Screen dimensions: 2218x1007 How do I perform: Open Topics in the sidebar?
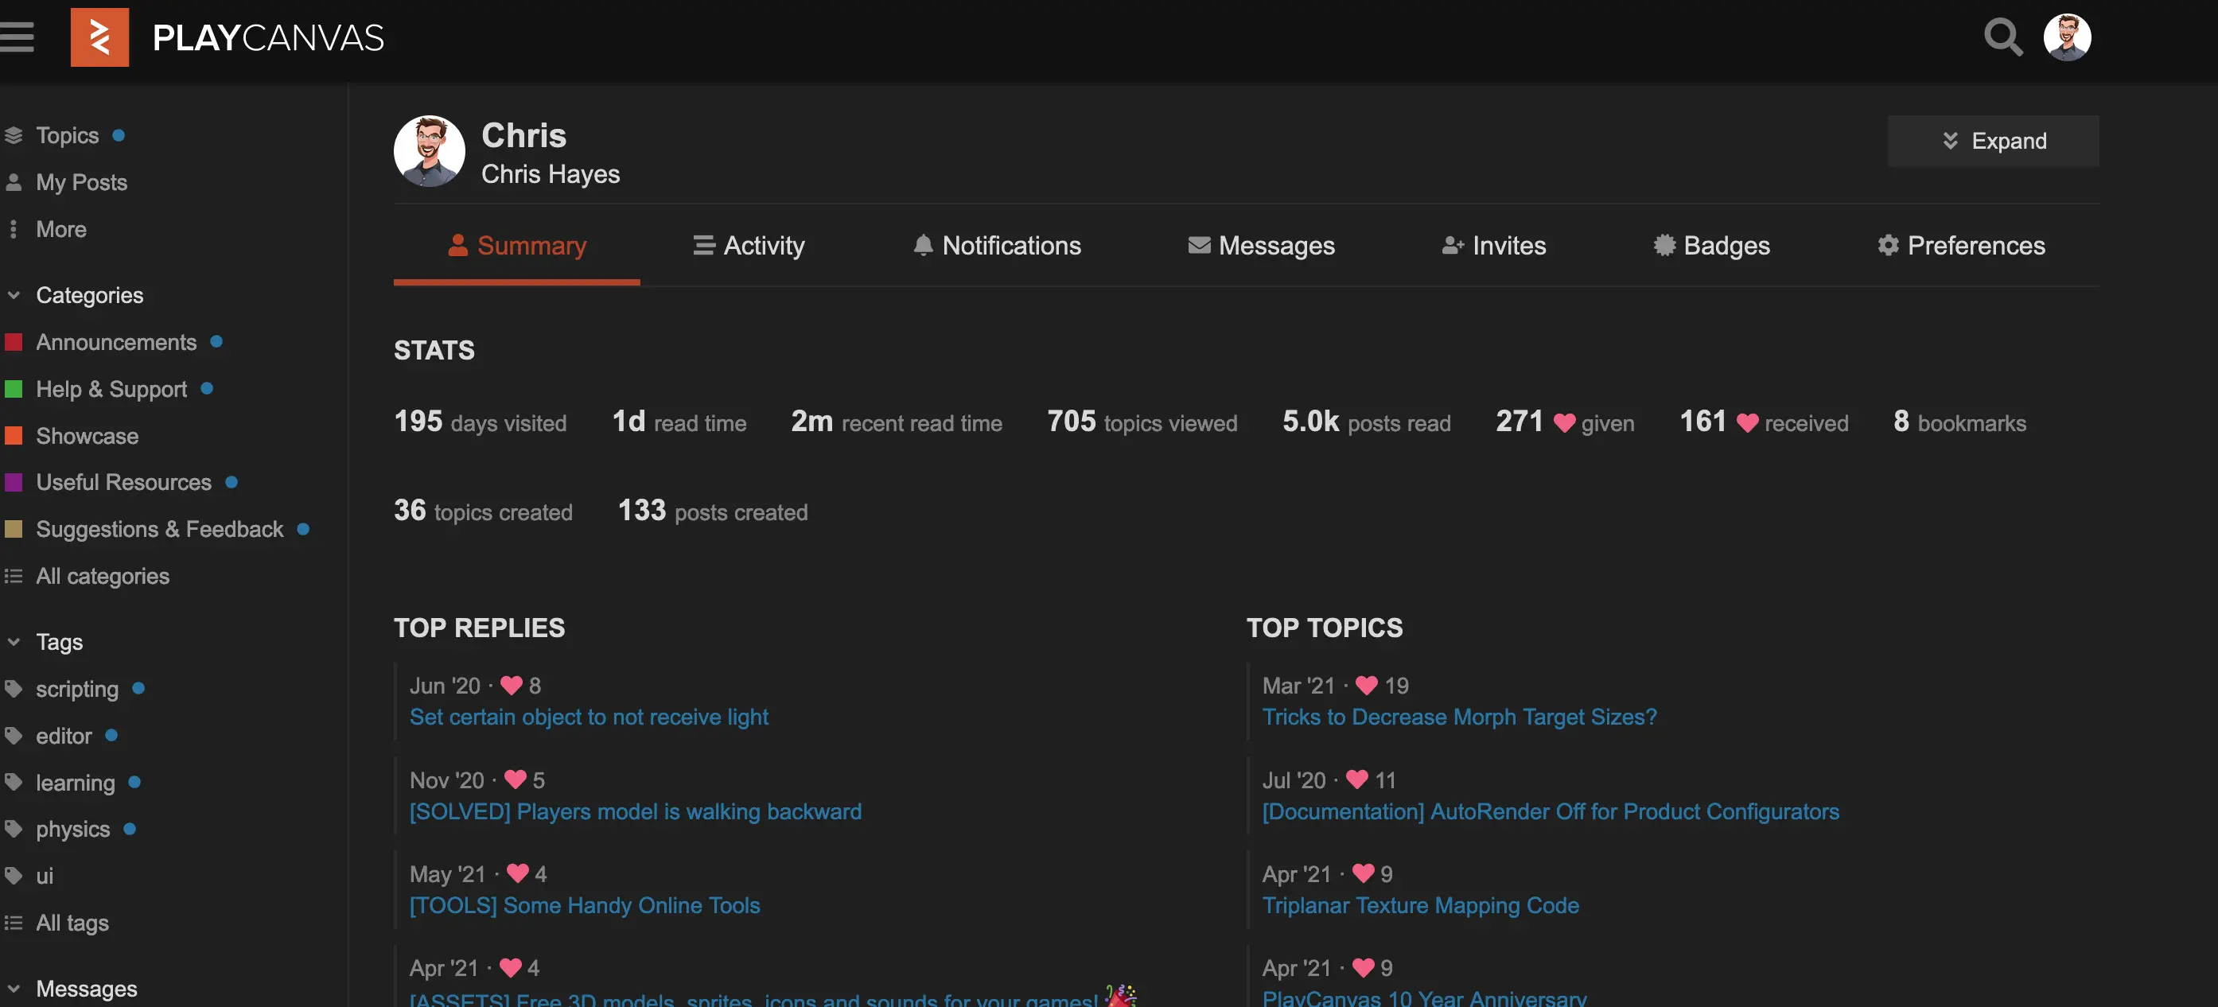pos(67,135)
